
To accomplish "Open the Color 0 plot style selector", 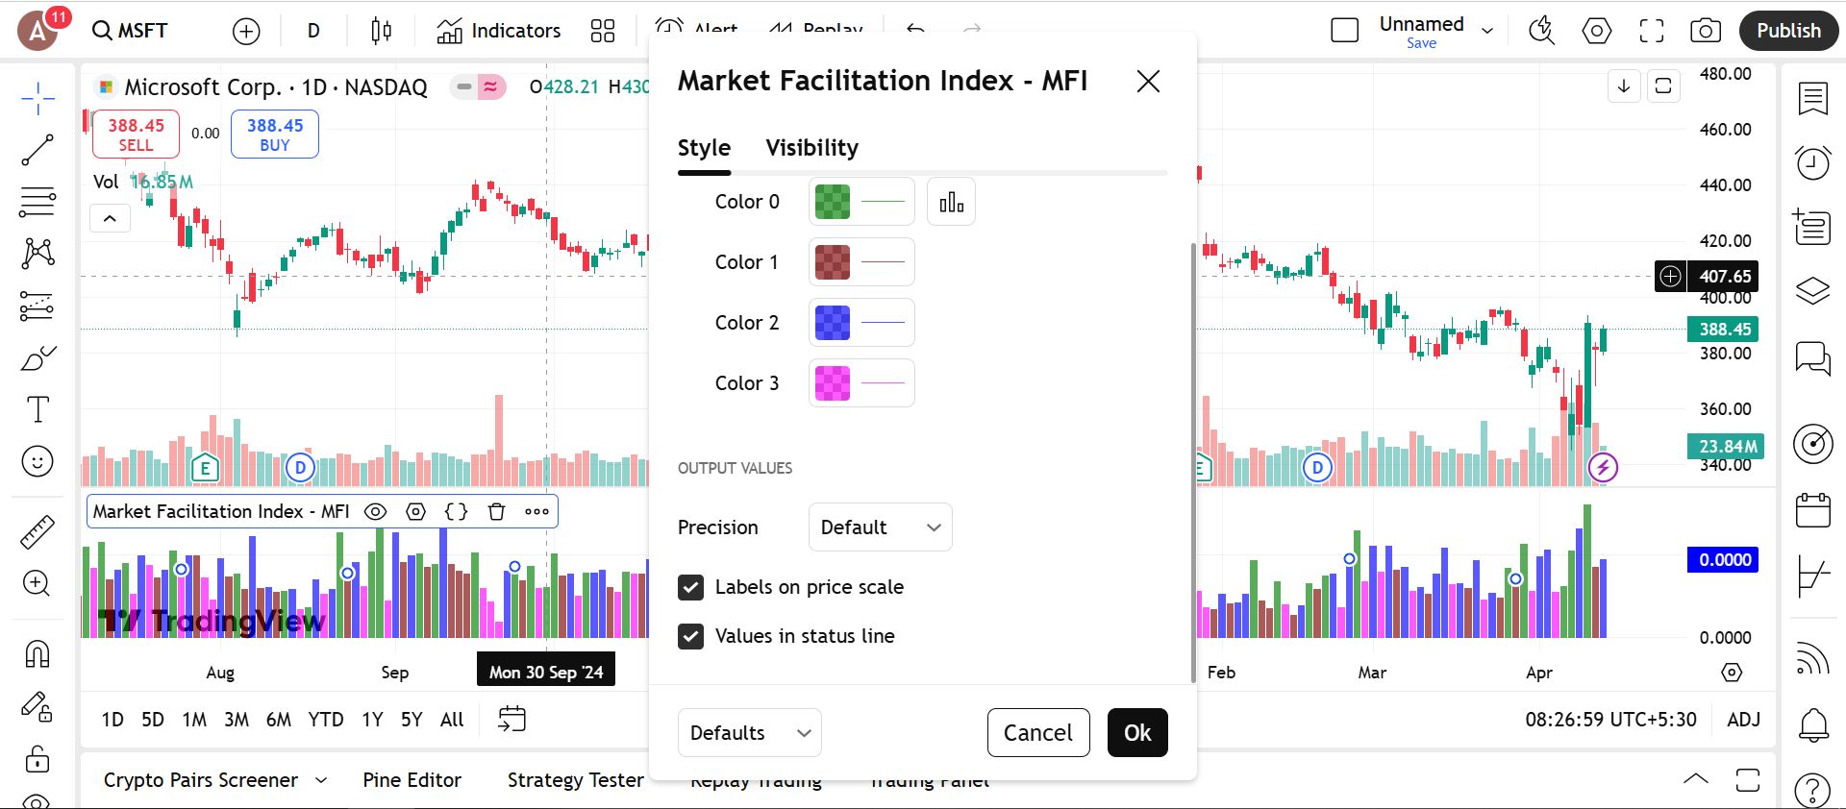I will point(951,202).
